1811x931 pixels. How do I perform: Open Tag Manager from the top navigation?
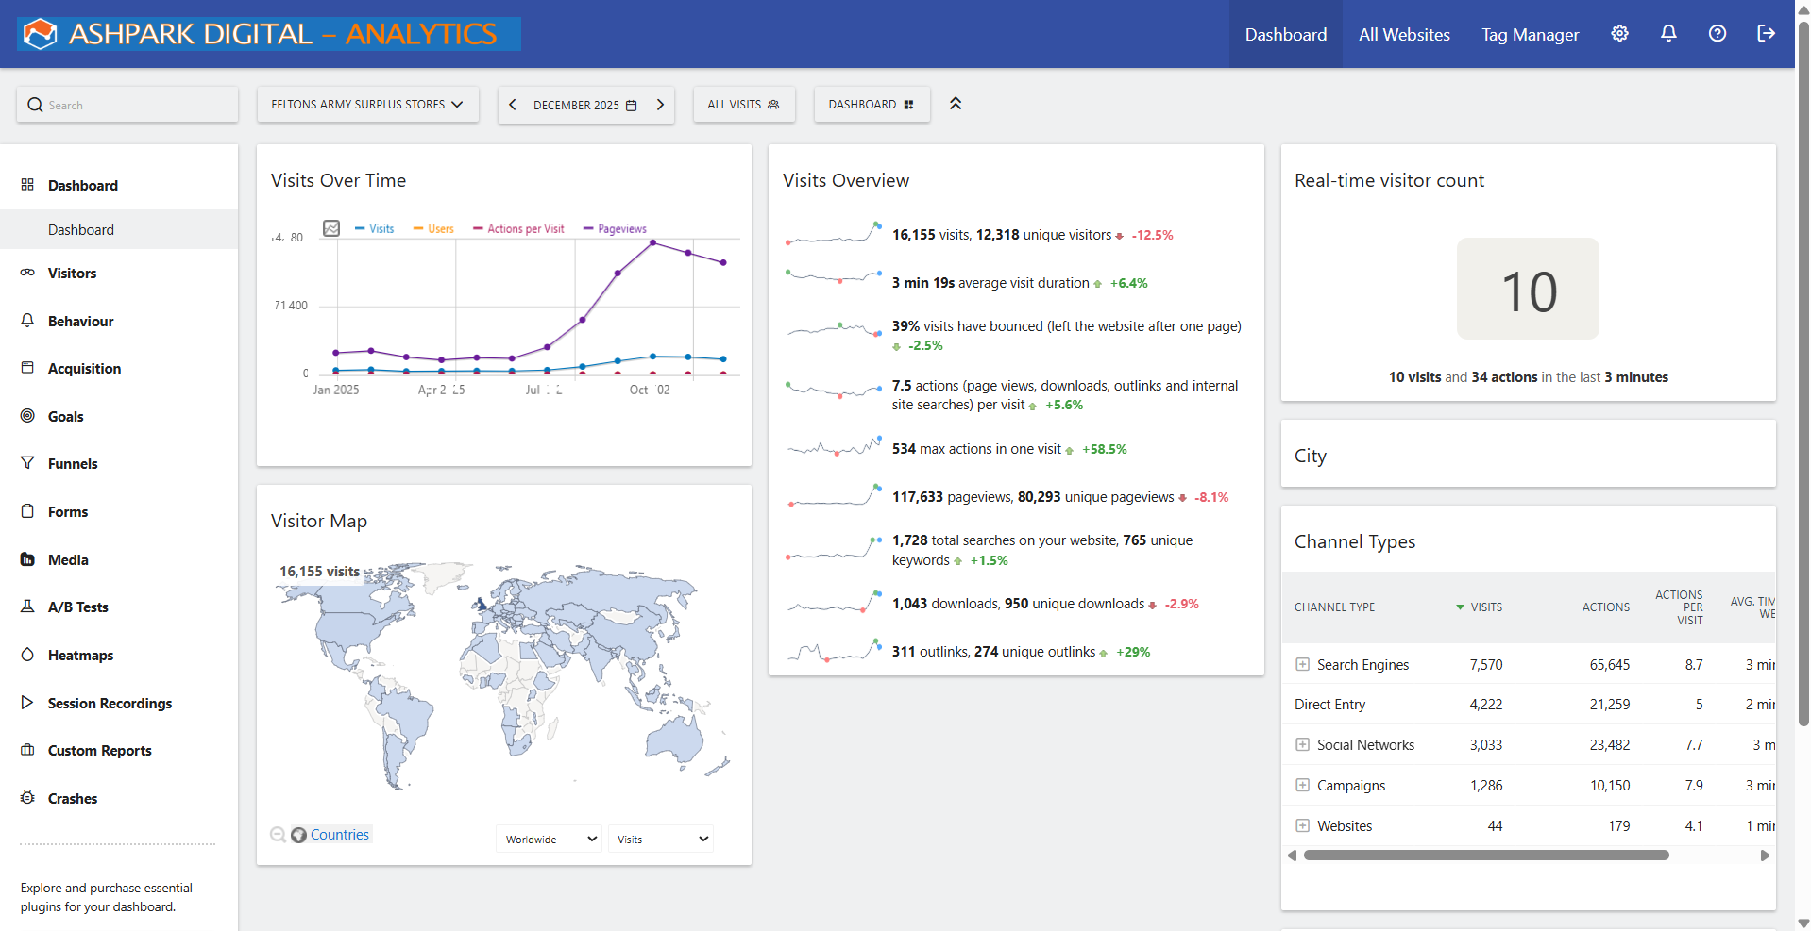tap(1530, 33)
